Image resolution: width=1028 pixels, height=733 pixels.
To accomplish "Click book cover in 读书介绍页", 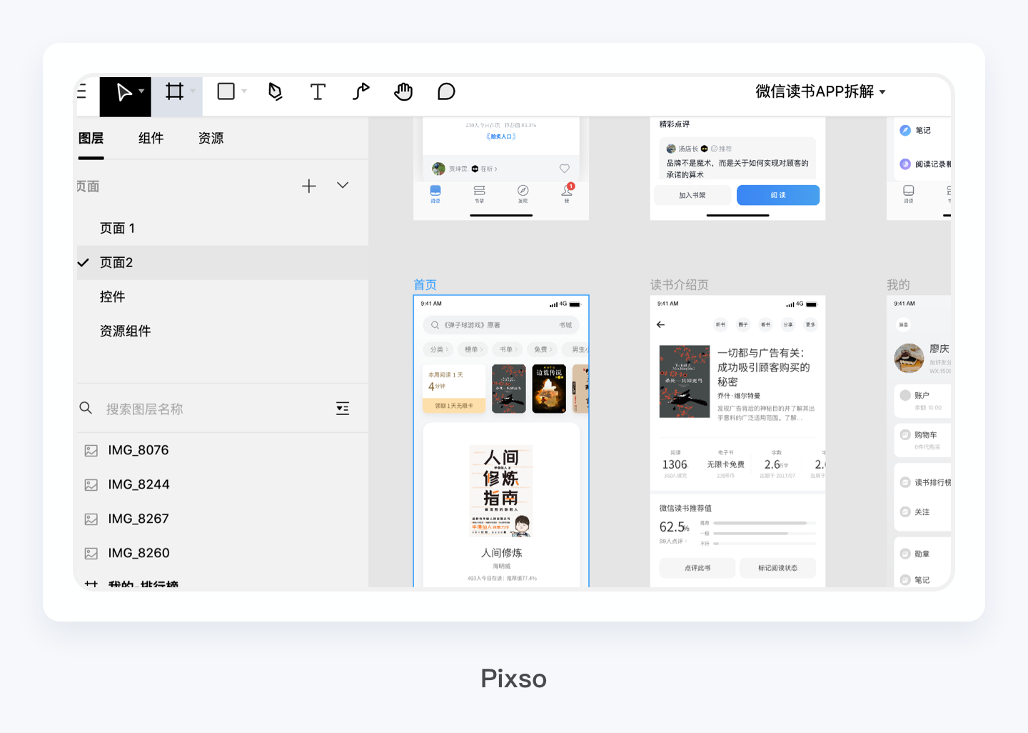I will [685, 382].
